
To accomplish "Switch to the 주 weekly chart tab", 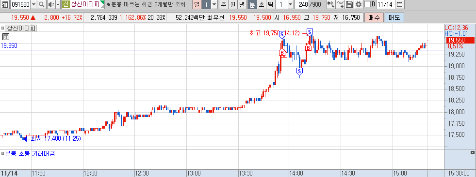I will (224, 4).
